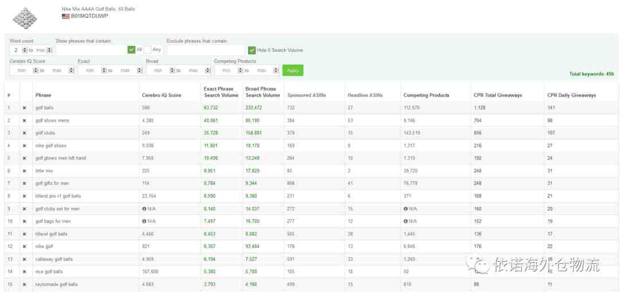Click the Exact min input field
620x292 pixels.
(90, 71)
